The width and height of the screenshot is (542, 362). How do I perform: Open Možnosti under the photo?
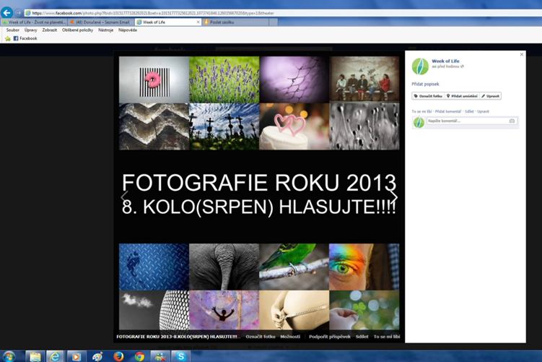(x=290, y=337)
